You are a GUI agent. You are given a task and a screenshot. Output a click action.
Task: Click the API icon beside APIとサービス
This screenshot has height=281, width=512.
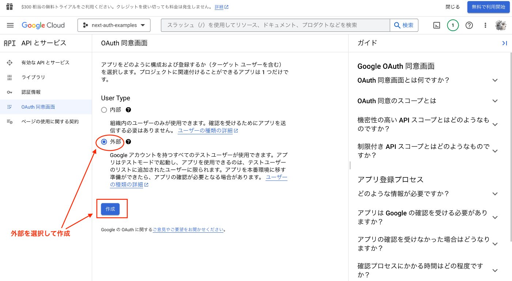[10, 43]
